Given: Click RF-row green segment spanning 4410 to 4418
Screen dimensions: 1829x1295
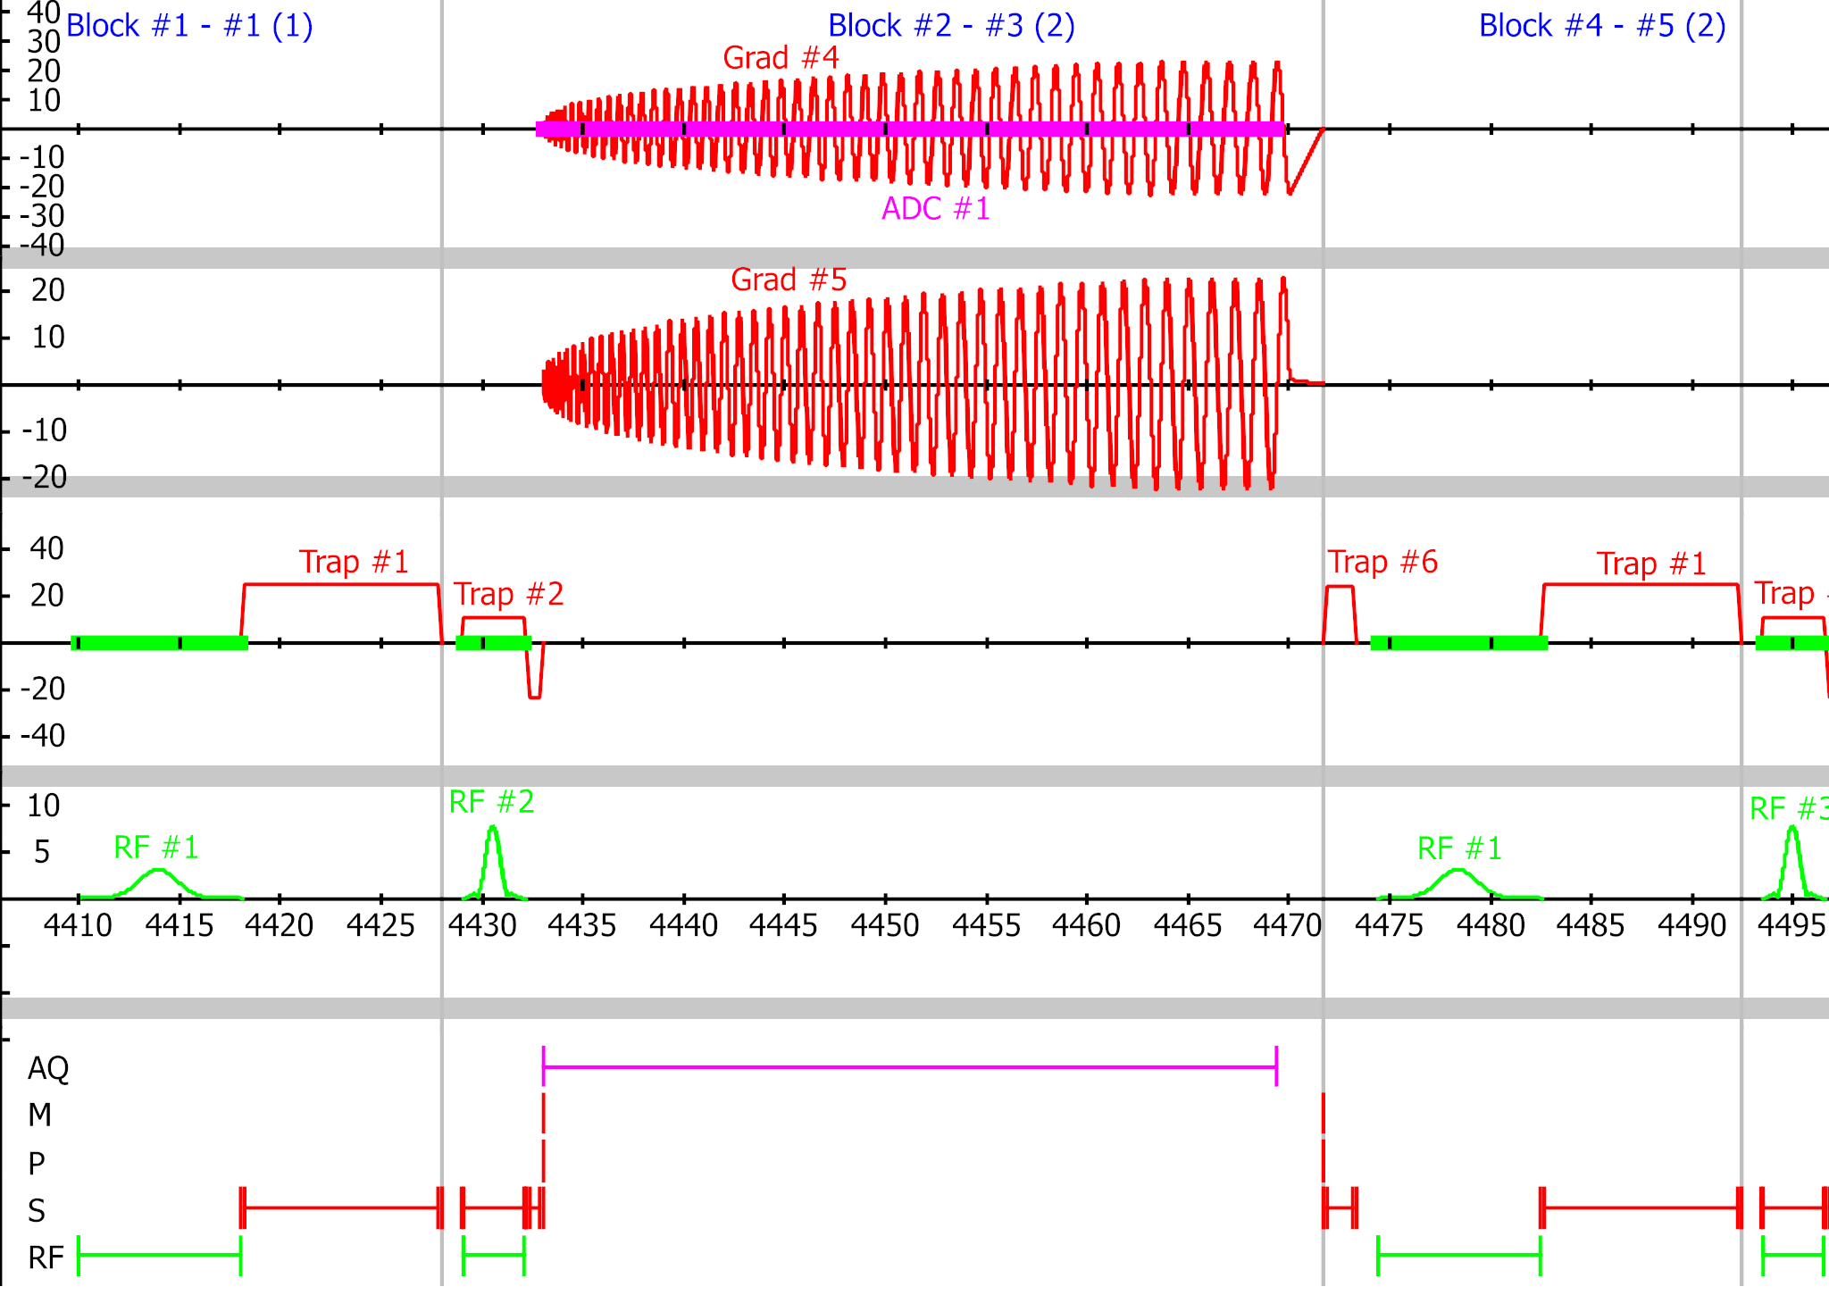Looking at the screenshot, I should 160,1257.
